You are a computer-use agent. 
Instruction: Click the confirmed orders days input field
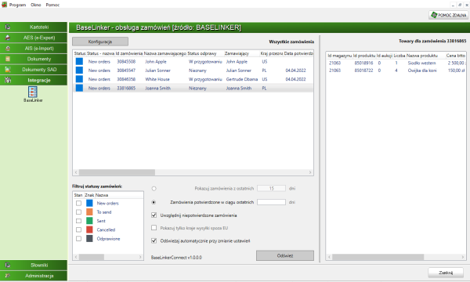271,202
